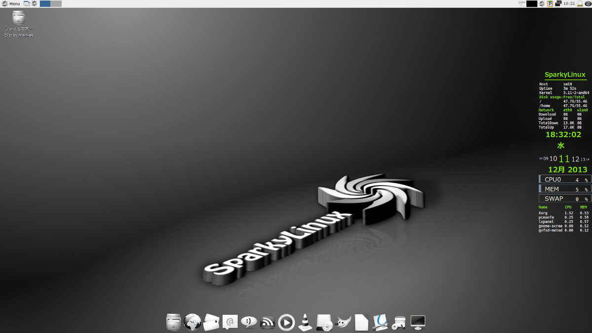
Task: Open the monitor display dock icon
Action: 418,322
